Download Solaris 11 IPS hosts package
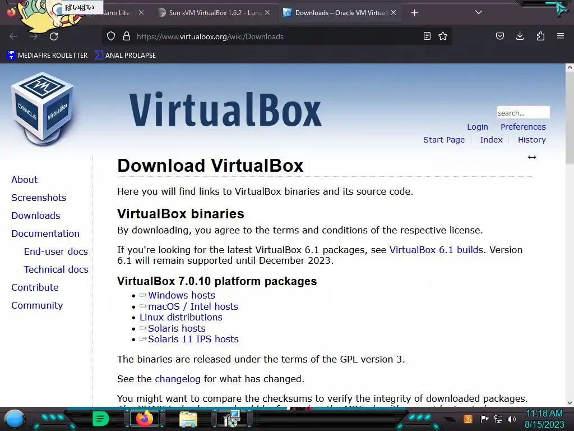The width and height of the screenshot is (574, 431). (193, 340)
